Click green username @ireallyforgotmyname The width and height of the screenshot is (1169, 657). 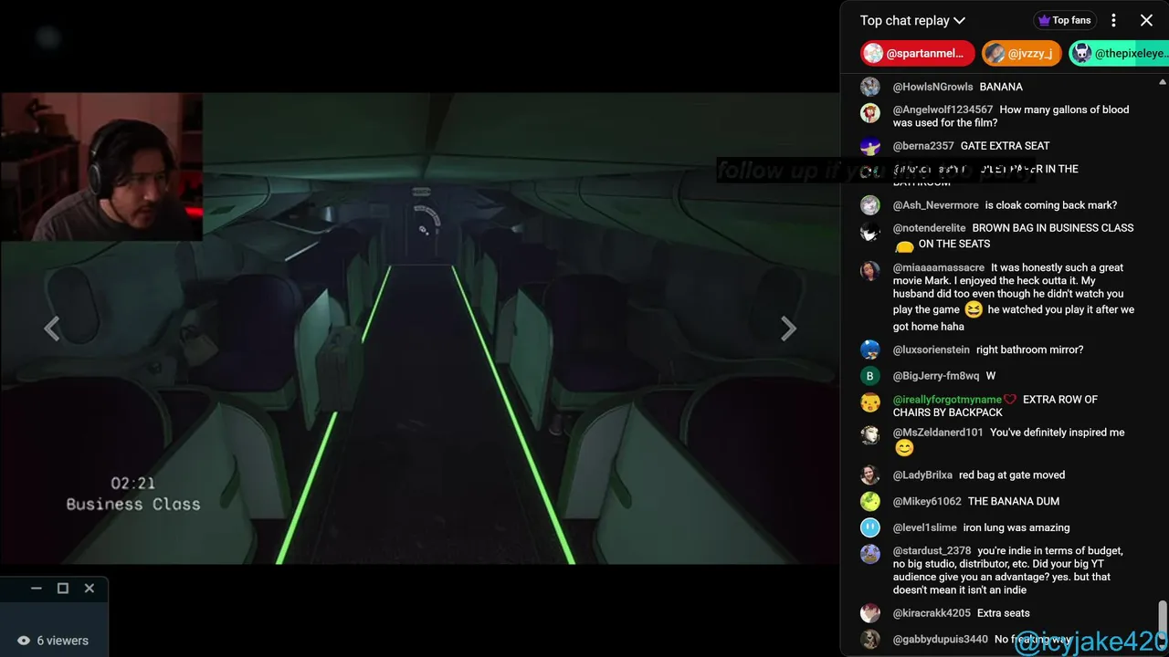(947, 400)
